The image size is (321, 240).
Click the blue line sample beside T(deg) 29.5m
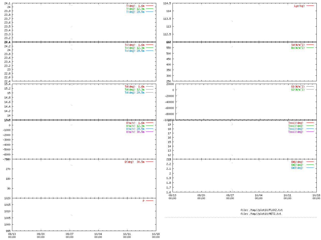149,12
